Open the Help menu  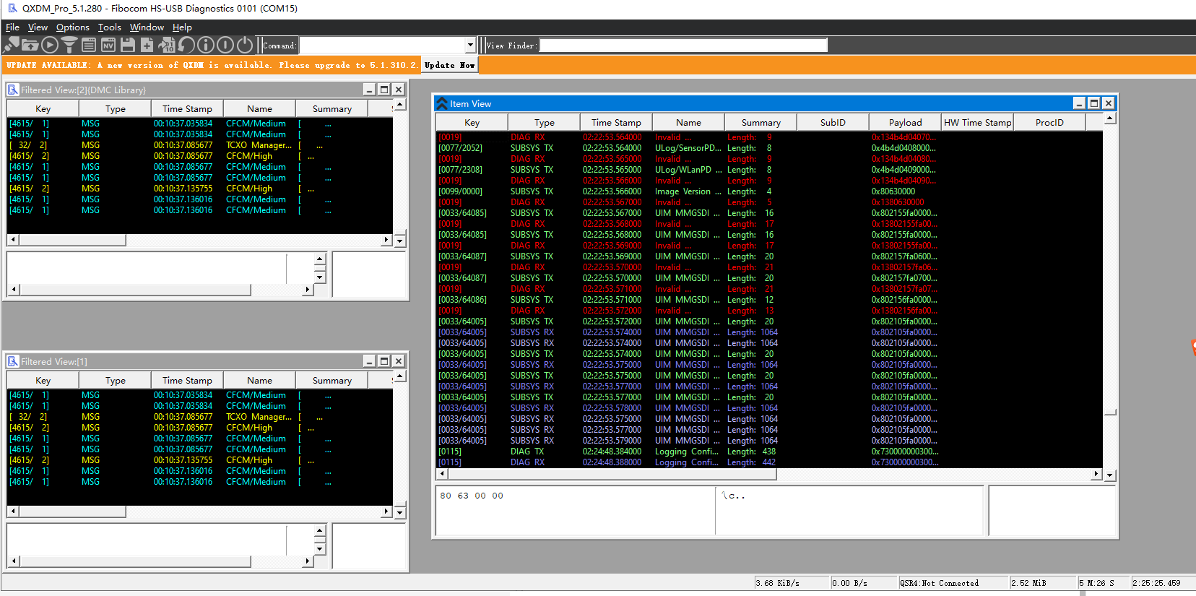point(182,27)
